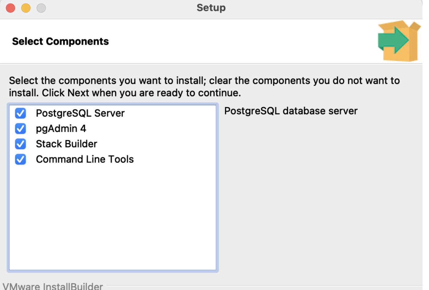Close the Setup window with red button
The image size is (429, 290).
(x=10, y=8)
